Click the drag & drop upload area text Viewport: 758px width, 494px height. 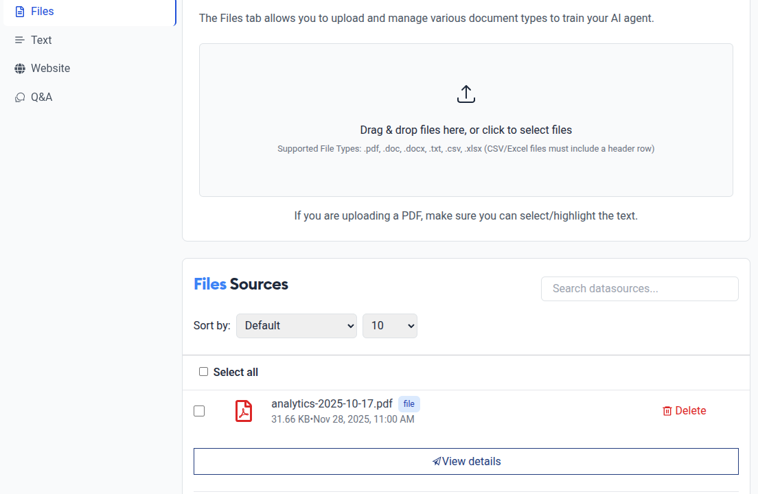click(466, 130)
